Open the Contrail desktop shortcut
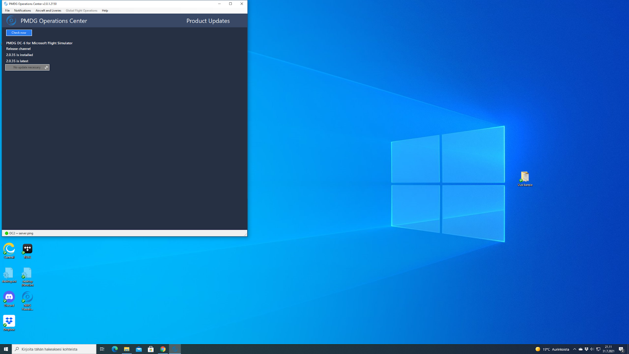Image resolution: width=629 pixels, height=354 pixels. point(9,249)
